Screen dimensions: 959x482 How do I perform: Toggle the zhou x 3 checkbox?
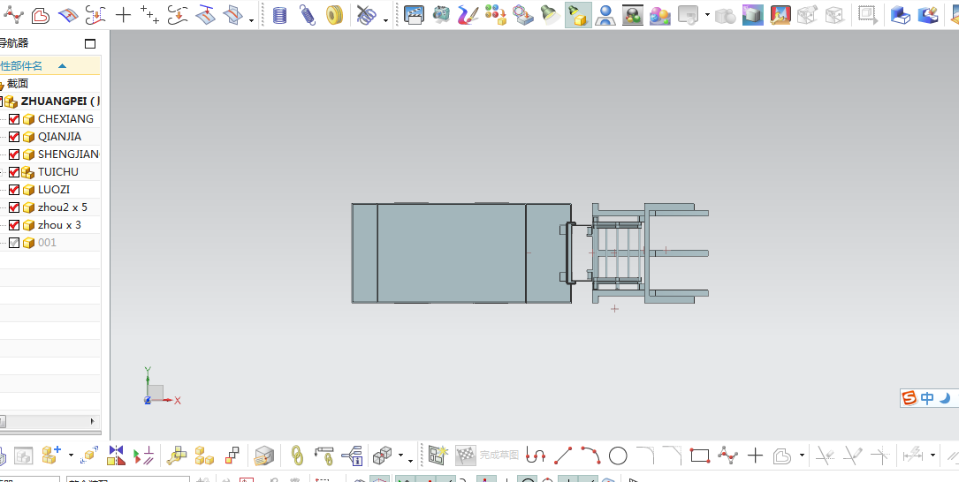point(14,225)
